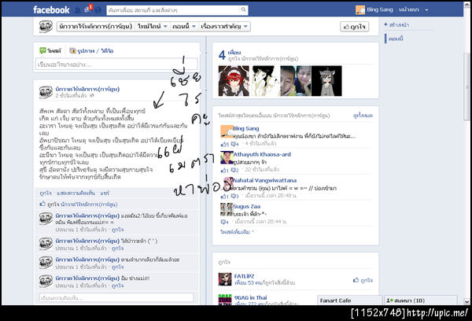The image size is (472, 321).
Task: Click the facebook logo
Action: click(x=51, y=10)
